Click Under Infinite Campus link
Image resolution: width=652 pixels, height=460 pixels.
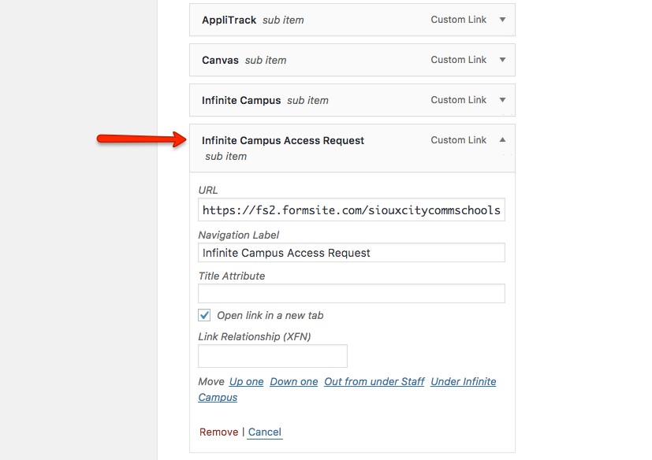coord(464,381)
